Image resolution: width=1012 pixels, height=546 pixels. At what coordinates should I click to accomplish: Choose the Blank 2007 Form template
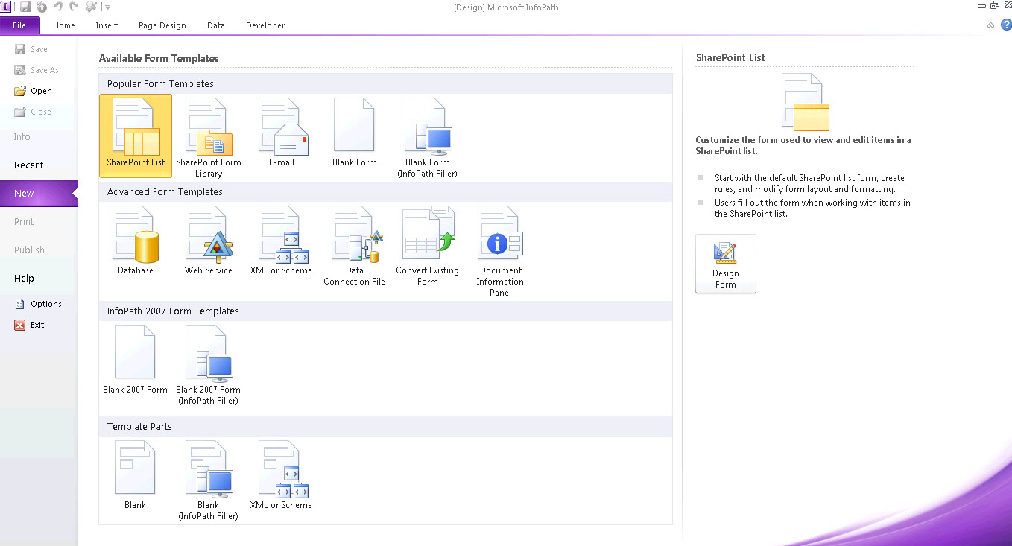coord(135,358)
